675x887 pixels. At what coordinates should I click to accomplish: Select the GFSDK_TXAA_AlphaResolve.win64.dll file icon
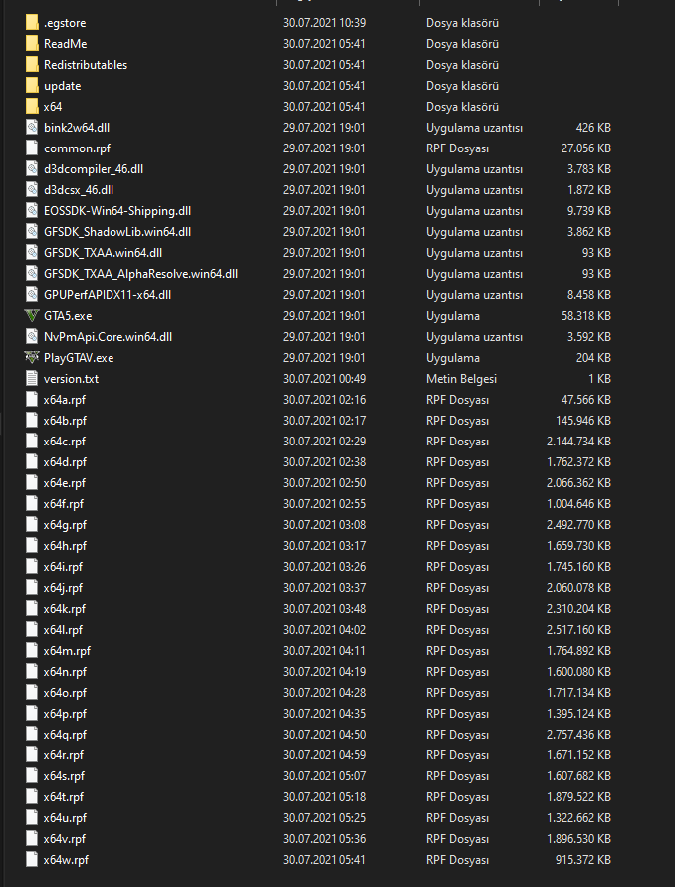[x=32, y=274]
